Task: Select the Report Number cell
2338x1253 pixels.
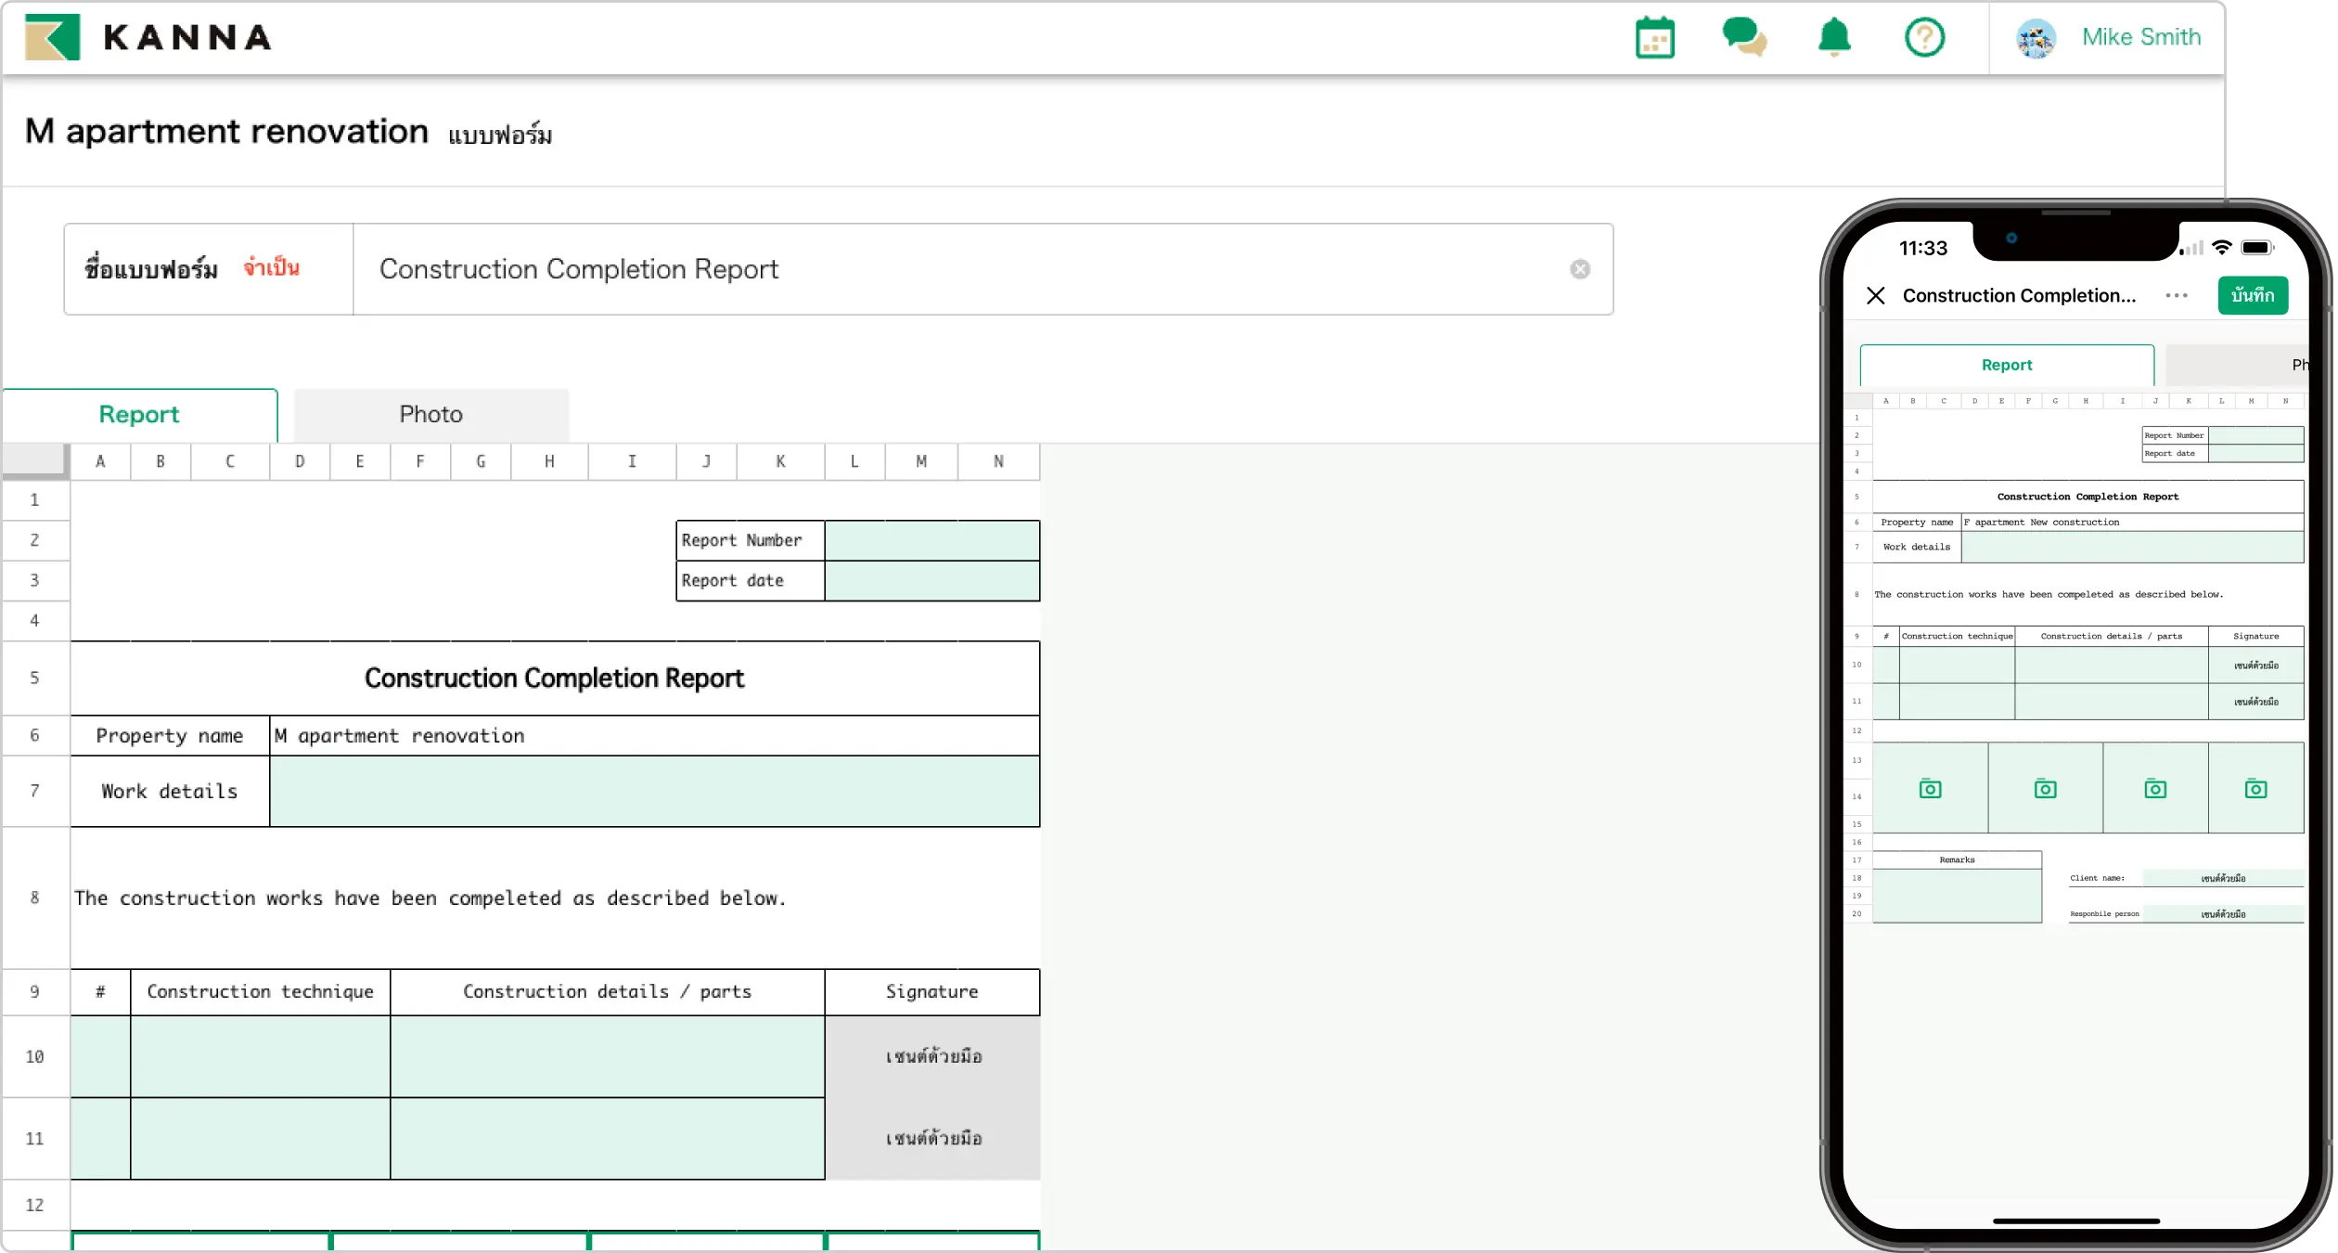Action: (932, 539)
